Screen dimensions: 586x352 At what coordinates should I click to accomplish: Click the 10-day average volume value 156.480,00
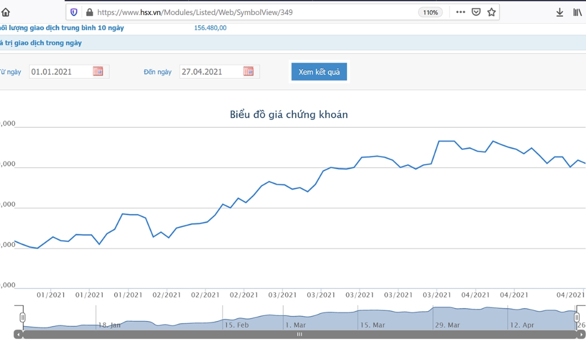pos(210,28)
